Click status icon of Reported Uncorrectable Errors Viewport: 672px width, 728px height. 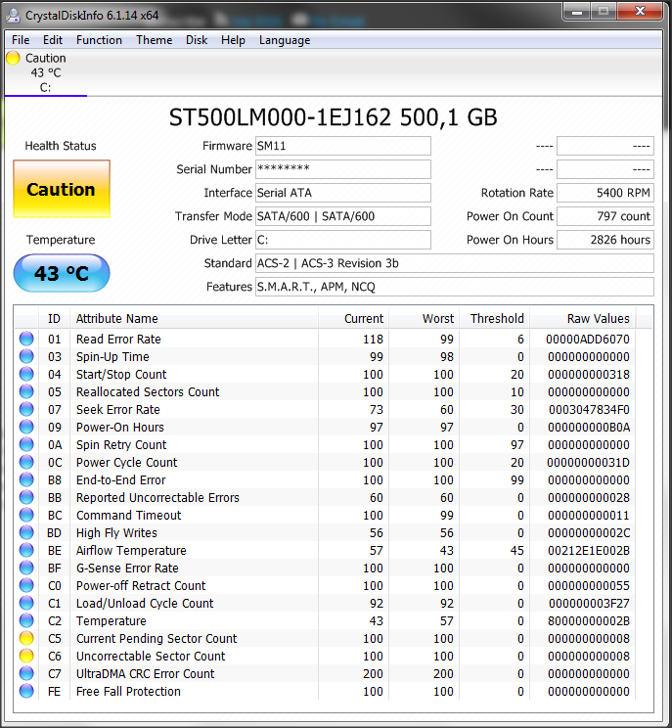click(x=26, y=498)
